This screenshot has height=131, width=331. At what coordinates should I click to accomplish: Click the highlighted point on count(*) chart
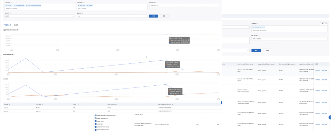coord(166,84)
